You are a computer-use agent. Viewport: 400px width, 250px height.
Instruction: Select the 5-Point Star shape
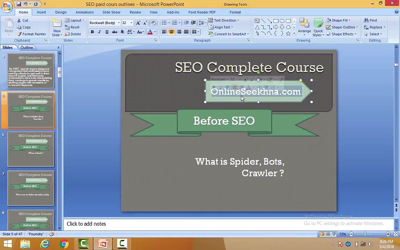[288, 33]
